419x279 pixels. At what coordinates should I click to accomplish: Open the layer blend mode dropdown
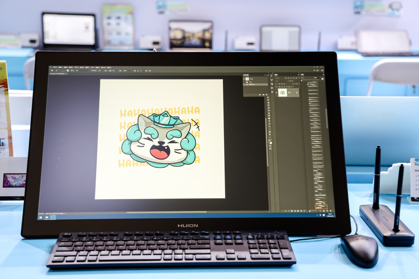(x=280, y=81)
